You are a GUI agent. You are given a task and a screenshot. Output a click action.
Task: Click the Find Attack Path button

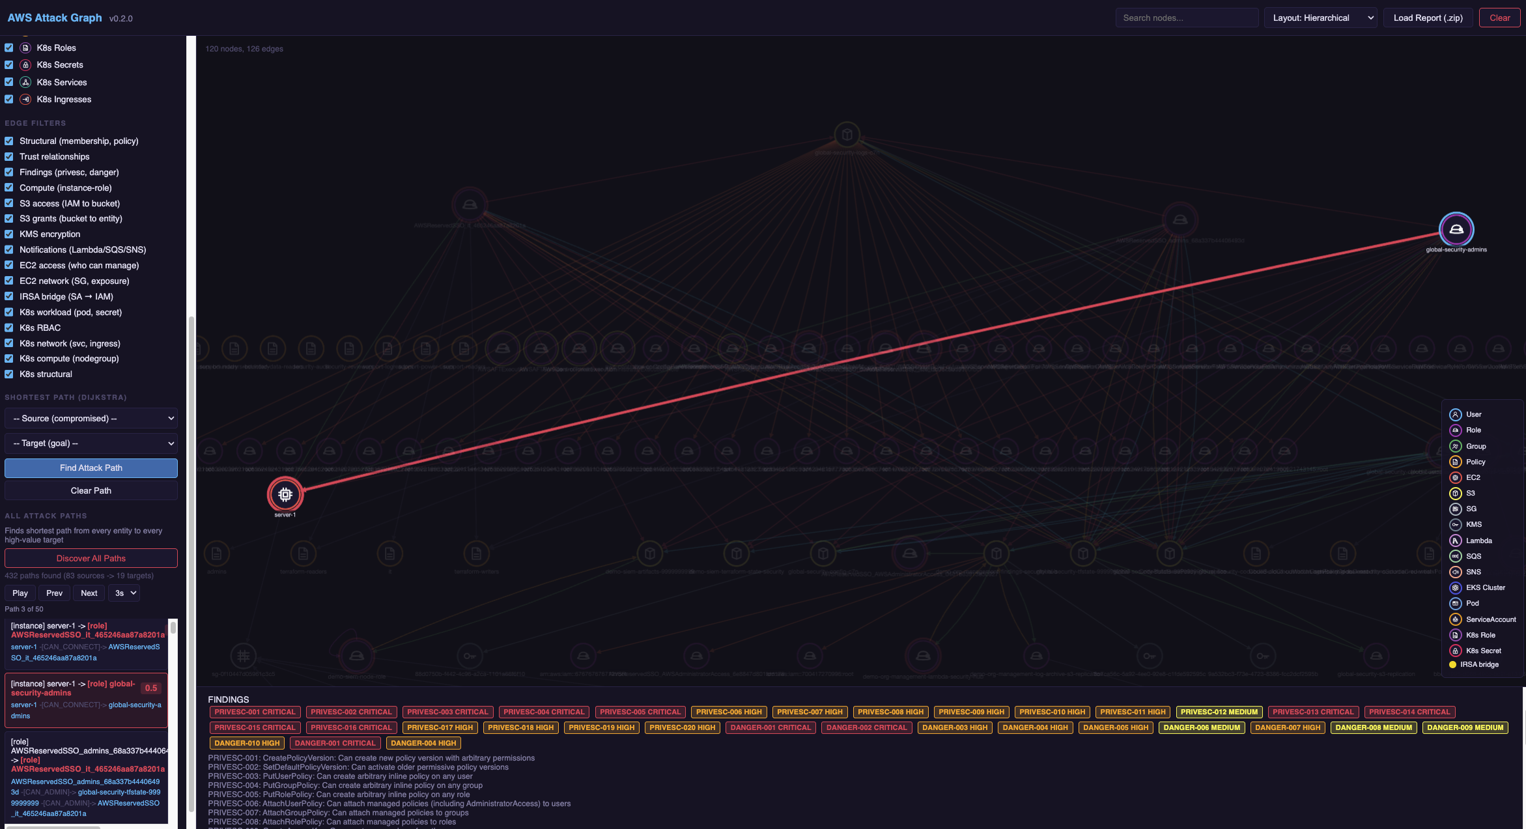(x=91, y=468)
